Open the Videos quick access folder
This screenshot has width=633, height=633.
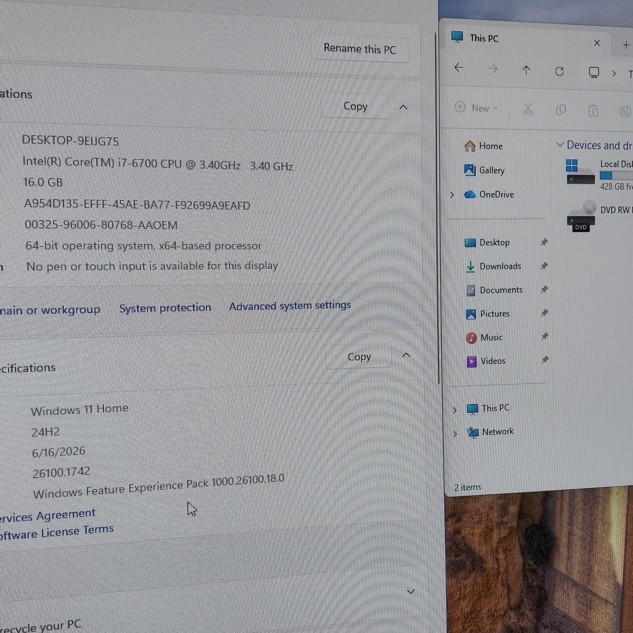click(x=486, y=361)
